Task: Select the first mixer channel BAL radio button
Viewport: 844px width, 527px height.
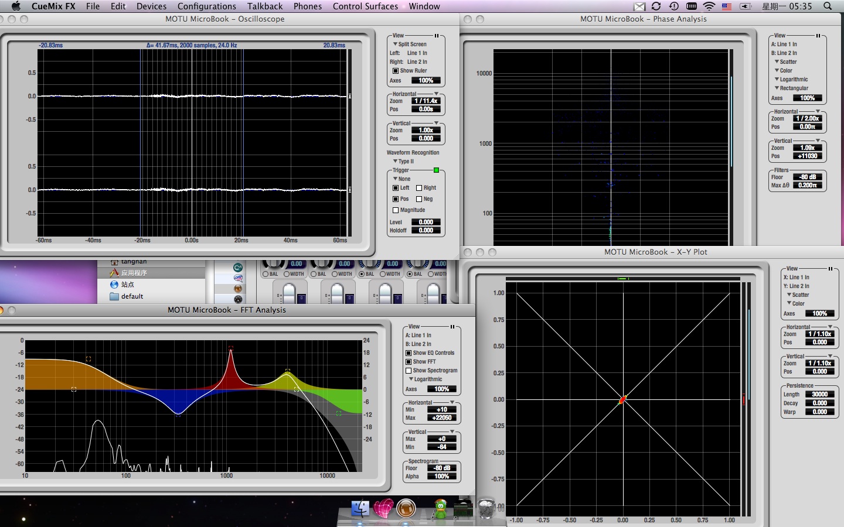Action: 266,274
